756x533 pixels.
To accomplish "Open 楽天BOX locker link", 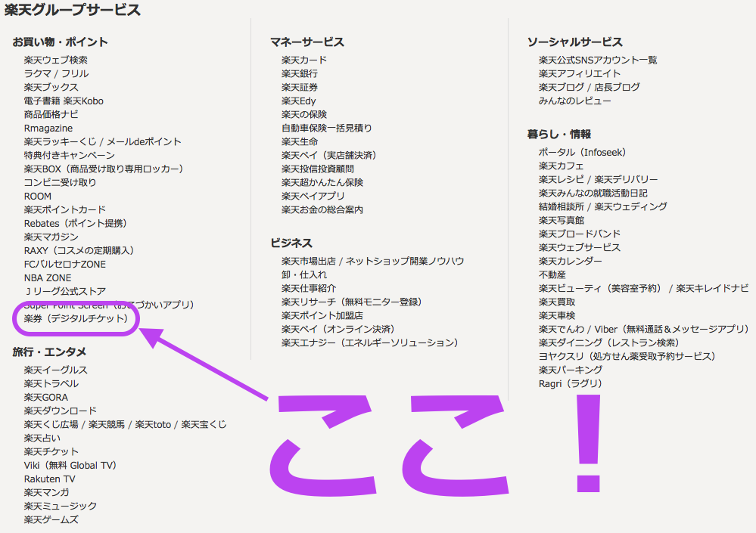I will [104, 169].
